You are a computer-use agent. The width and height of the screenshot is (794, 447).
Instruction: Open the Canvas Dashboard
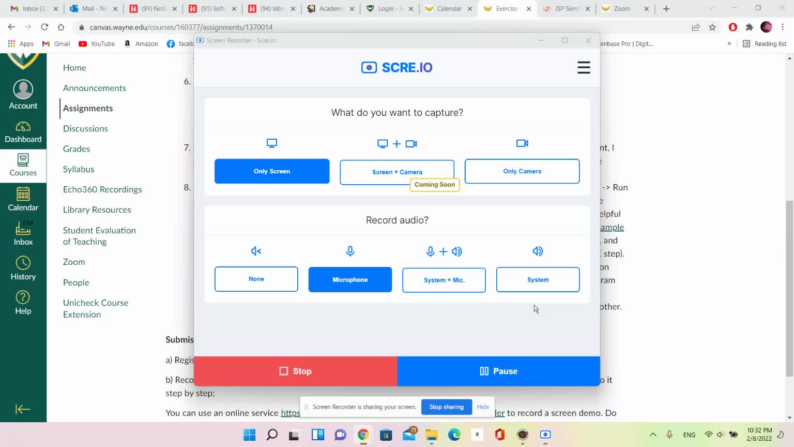pyautogui.click(x=23, y=132)
